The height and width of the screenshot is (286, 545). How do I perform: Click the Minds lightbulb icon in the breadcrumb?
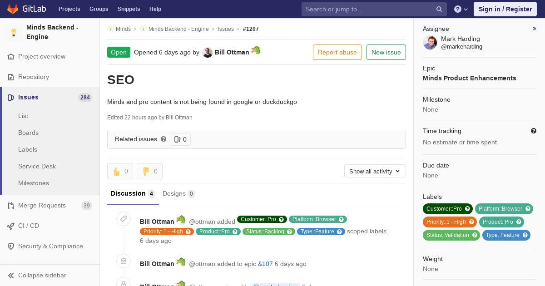[110, 29]
